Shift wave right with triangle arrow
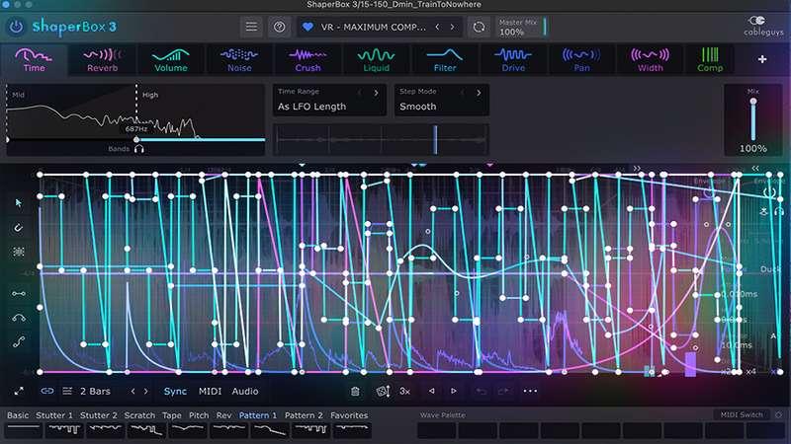The image size is (791, 444). click(454, 391)
